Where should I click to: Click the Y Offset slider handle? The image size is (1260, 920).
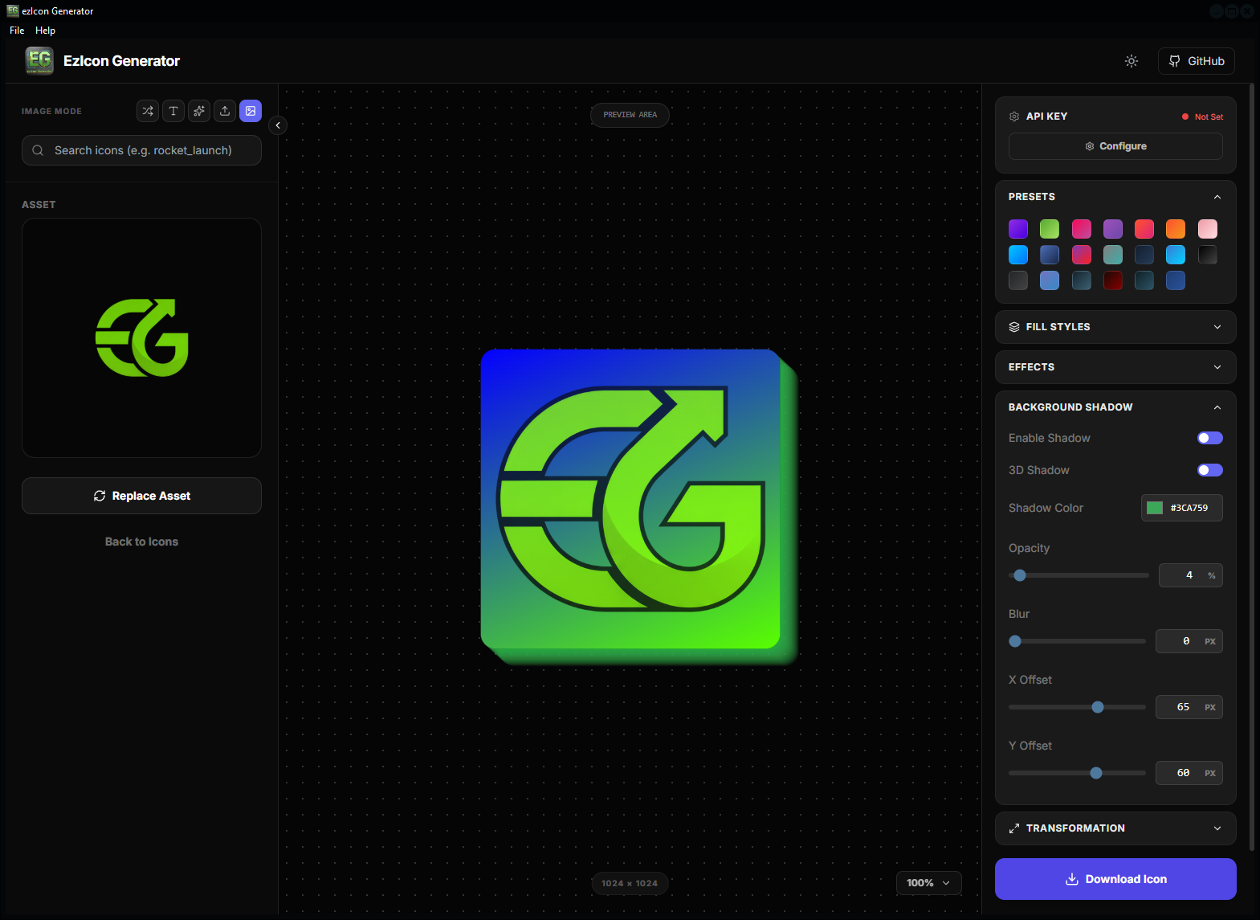tap(1096, 773)
